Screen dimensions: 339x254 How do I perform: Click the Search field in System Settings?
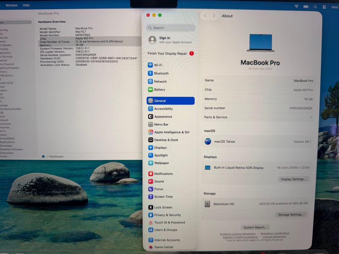(x=171, y=28)
